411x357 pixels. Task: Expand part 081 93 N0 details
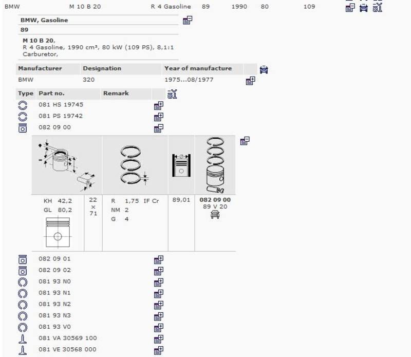[159, 283]
